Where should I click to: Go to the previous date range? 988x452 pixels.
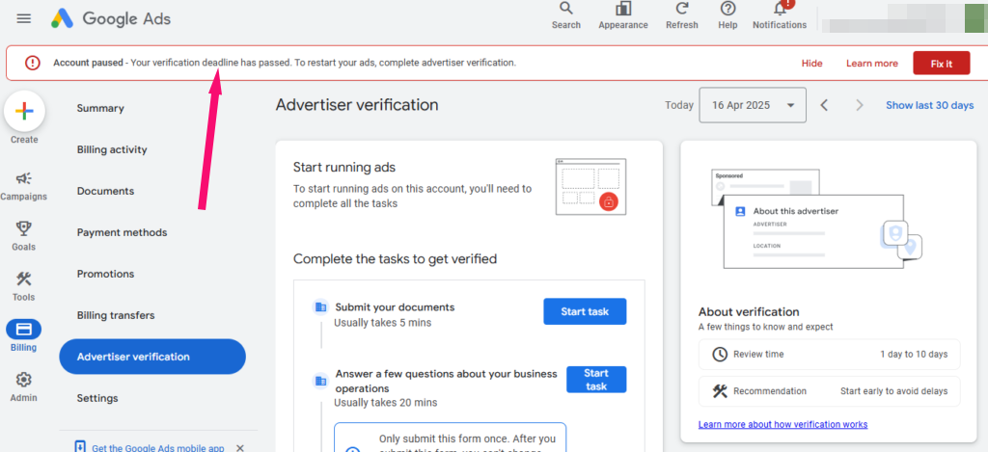[824, 105]
